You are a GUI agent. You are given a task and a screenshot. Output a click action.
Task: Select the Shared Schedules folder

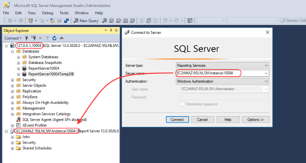pos(37,148)
